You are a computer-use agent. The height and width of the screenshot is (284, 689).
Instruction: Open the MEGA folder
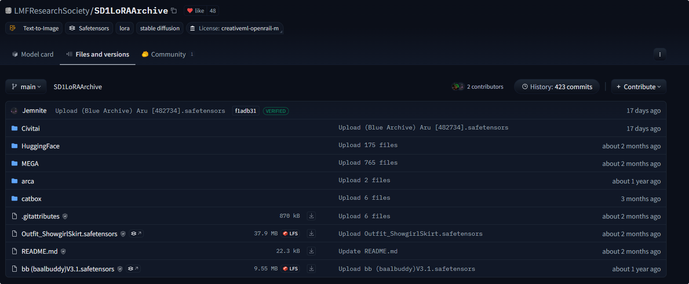coord(30,163)
